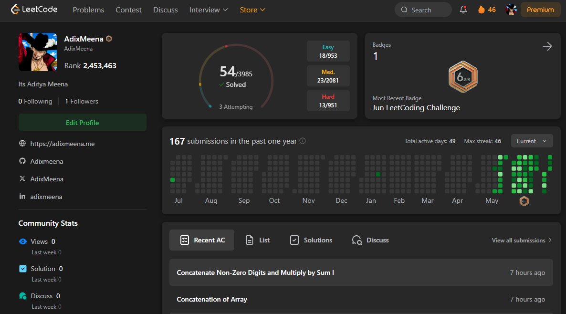The width and height of the screenshot is (566, 314).
Task: Click the green July heatmap cell
Action: (x=173, y=180)
